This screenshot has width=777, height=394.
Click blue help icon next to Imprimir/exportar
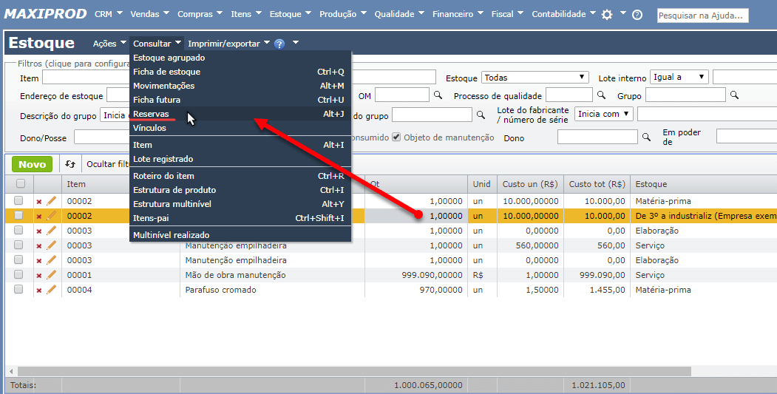tap(279, 44)
